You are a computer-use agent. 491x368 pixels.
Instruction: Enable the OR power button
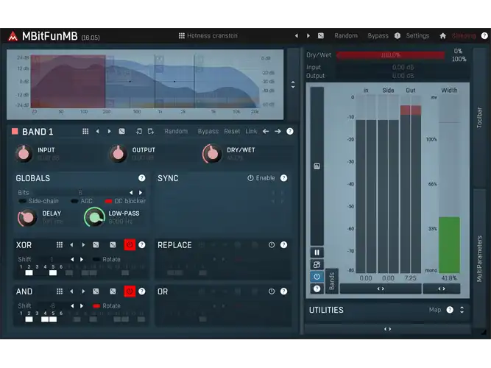272,291
